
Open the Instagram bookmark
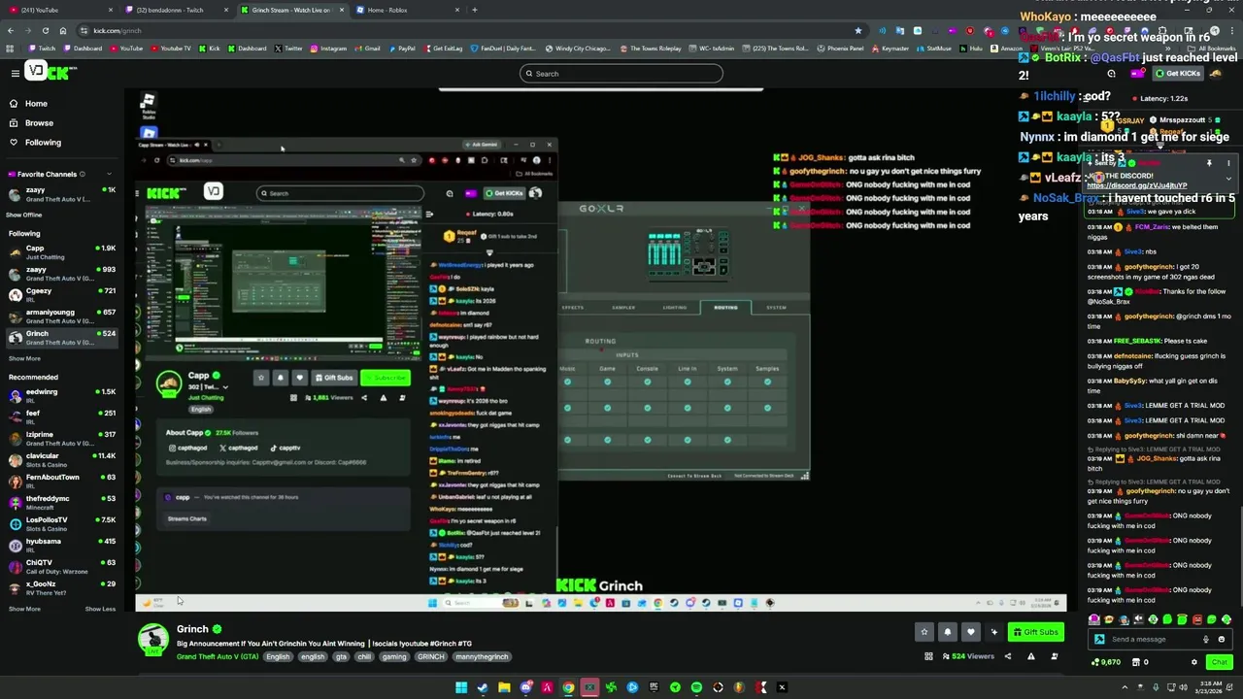tap(328, 48)
